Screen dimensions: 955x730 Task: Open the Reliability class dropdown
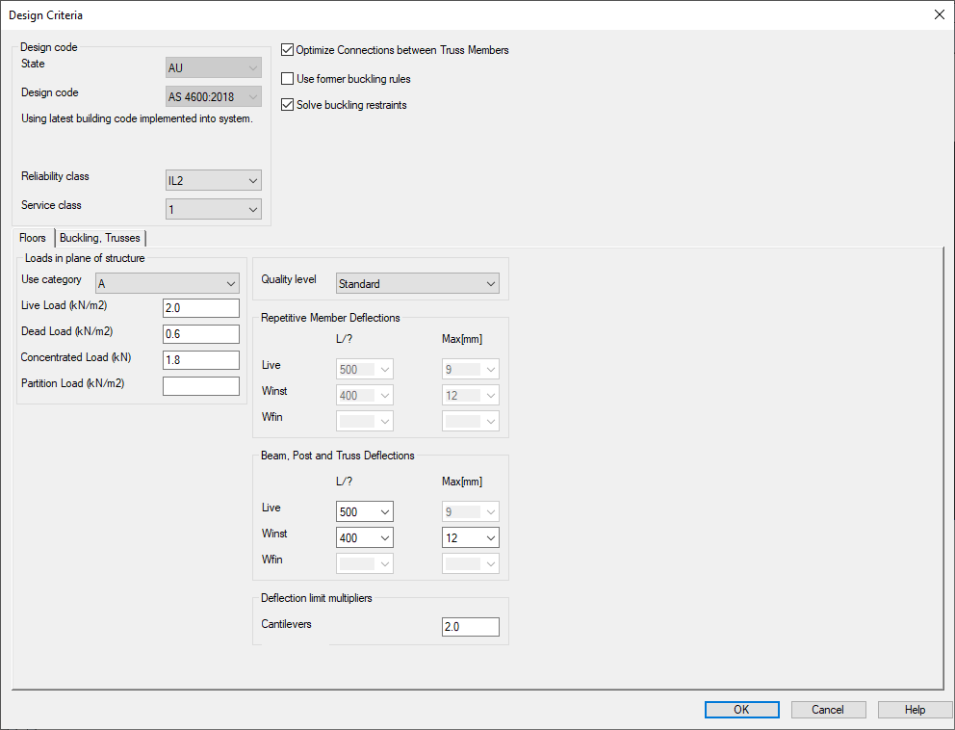pos(213,181)
